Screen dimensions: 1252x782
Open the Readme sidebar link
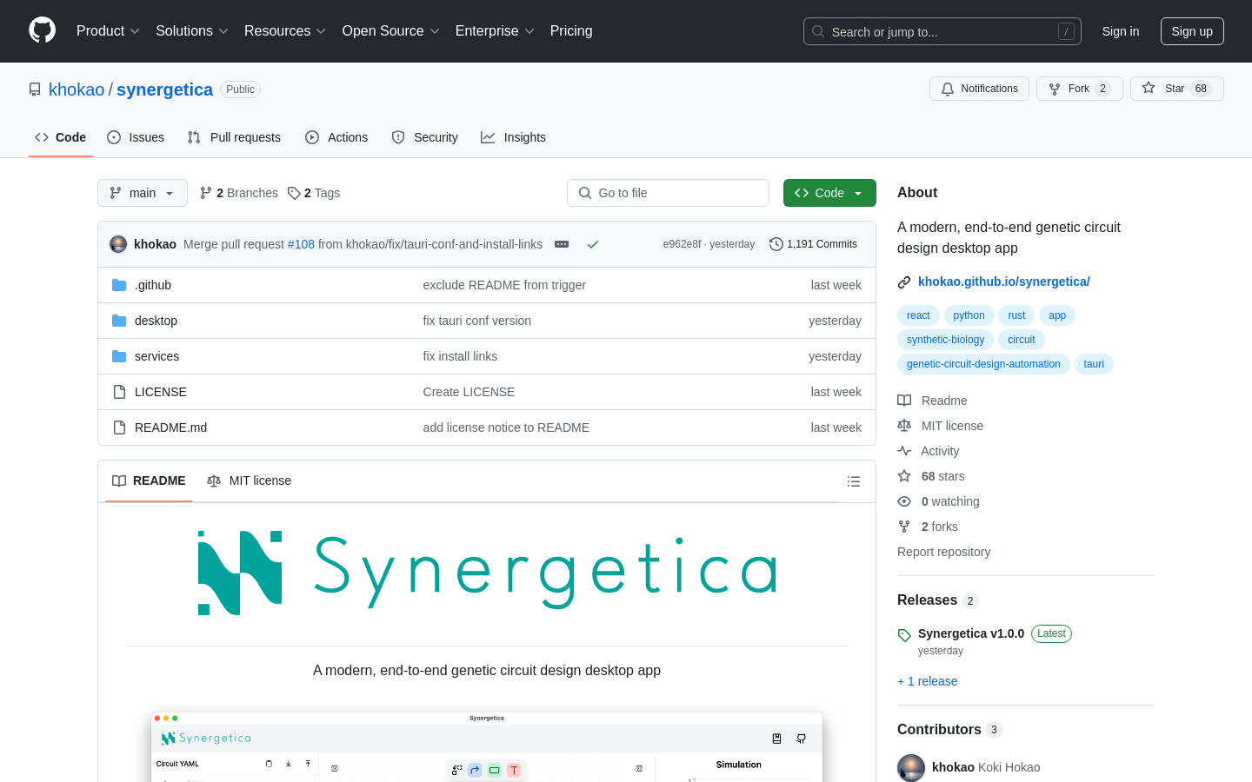point(932,401)
